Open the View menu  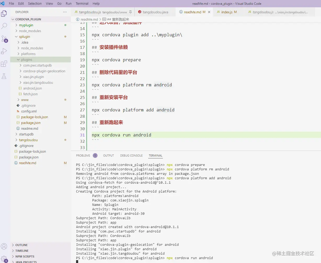point(49,3)
